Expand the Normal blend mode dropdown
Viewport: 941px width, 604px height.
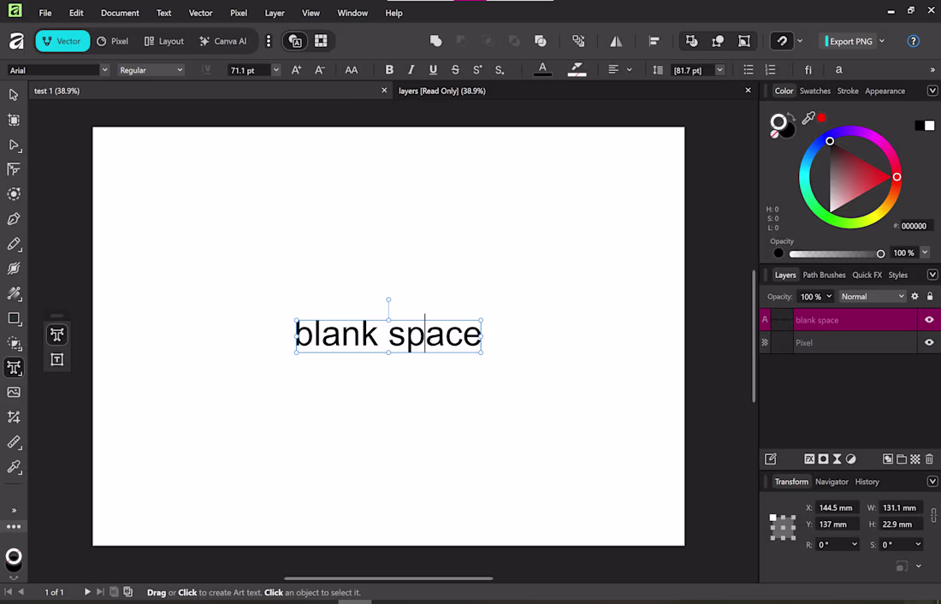point(872,297)
